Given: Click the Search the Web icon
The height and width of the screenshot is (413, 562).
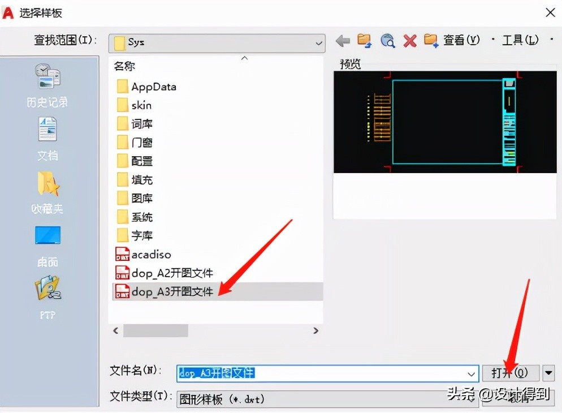Looking at the screenshot, I should point(387,40).
